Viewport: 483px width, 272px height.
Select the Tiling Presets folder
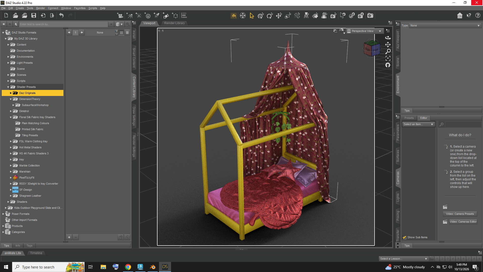30,135
